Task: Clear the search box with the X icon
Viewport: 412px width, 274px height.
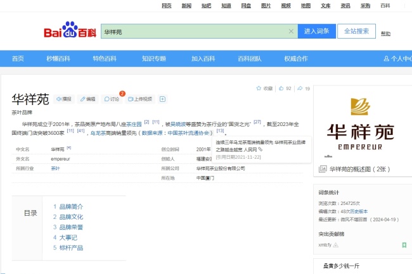Action: pos(291,32)
